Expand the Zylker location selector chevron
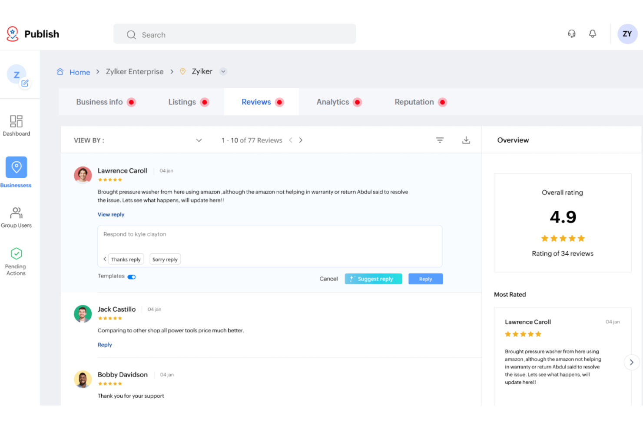The width and height of the screenshot is (643, 429). pyautogui.click(x=223, y=71)
